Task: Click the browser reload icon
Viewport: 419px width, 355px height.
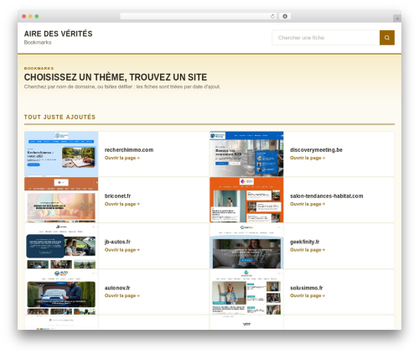Action: 272,17
